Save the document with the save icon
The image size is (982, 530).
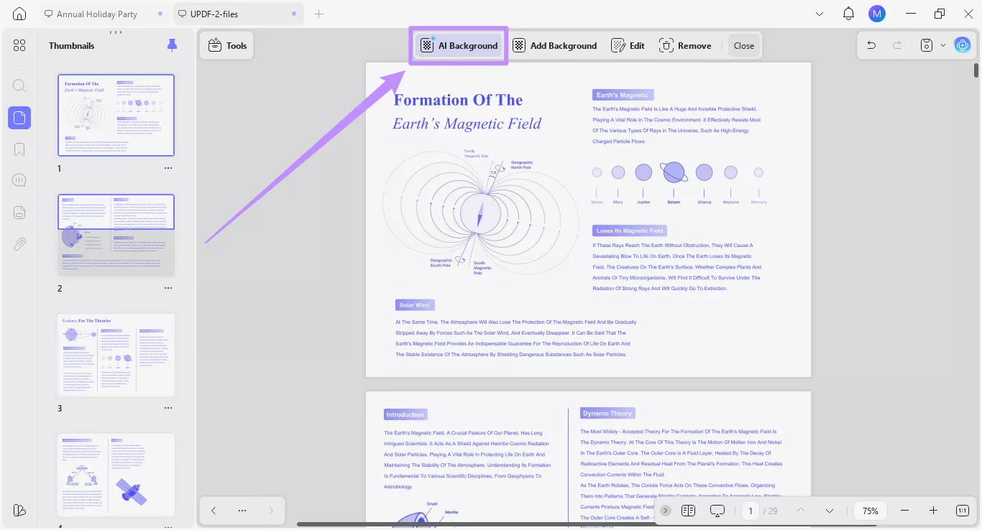coord(926,45)
